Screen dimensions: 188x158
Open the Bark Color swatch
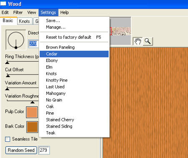click(x=32, y=127)
